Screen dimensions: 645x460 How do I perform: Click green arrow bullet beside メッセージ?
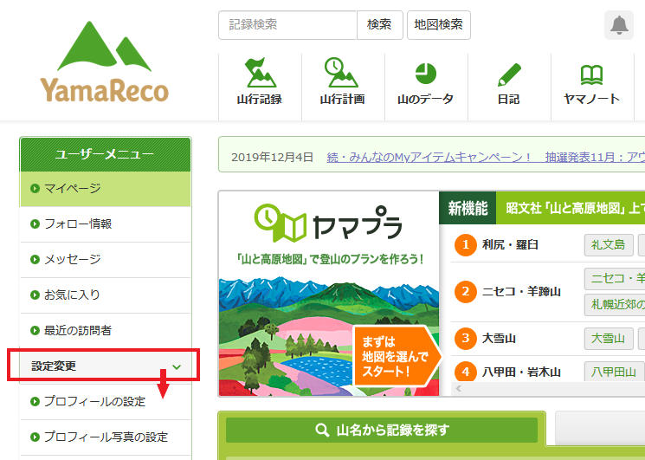point(35,259)
